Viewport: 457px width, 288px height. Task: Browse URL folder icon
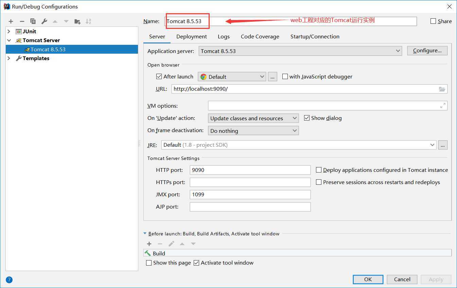(x=442, y=89)
